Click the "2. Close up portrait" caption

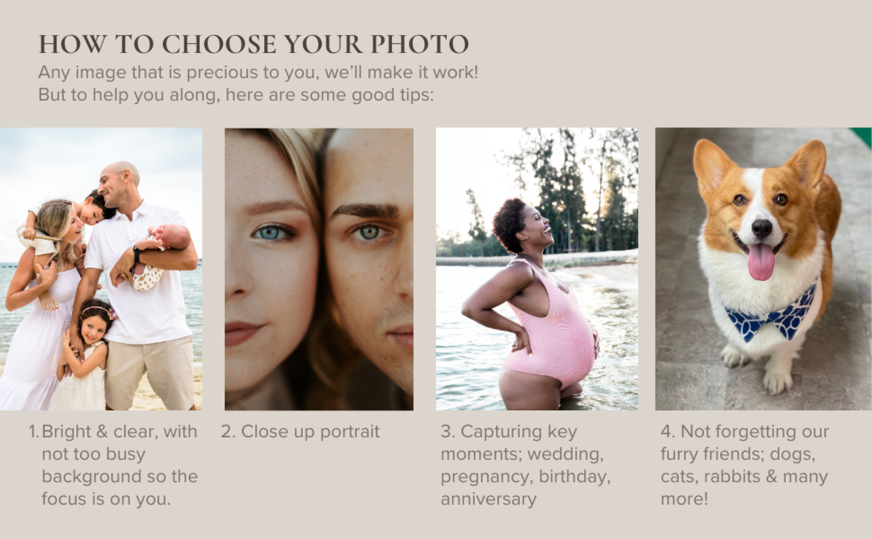point(300,432)
